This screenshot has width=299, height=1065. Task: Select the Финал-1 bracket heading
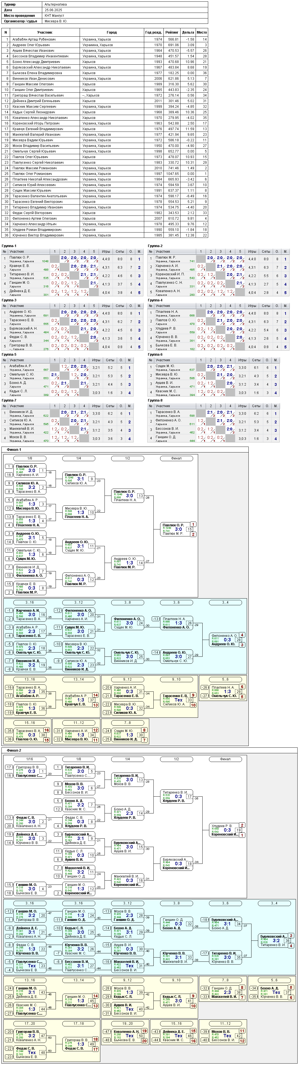click(x=14, y=449)
